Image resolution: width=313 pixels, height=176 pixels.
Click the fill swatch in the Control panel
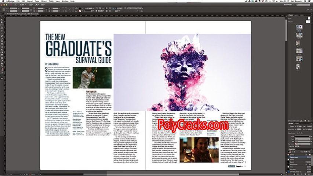(80, 8)
